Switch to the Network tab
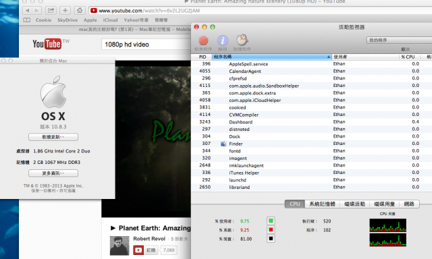This screenshot has width=432, height=259. 409,204
